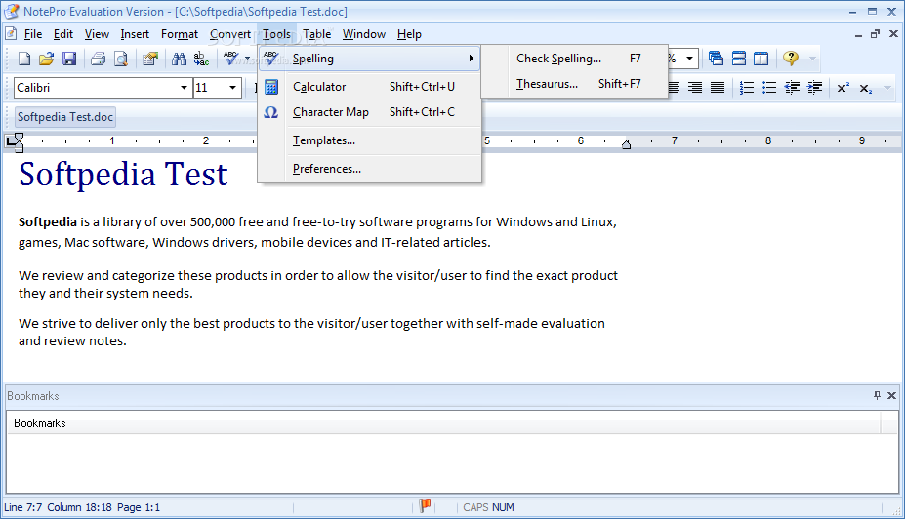Open the Help menu

[409, 34]
